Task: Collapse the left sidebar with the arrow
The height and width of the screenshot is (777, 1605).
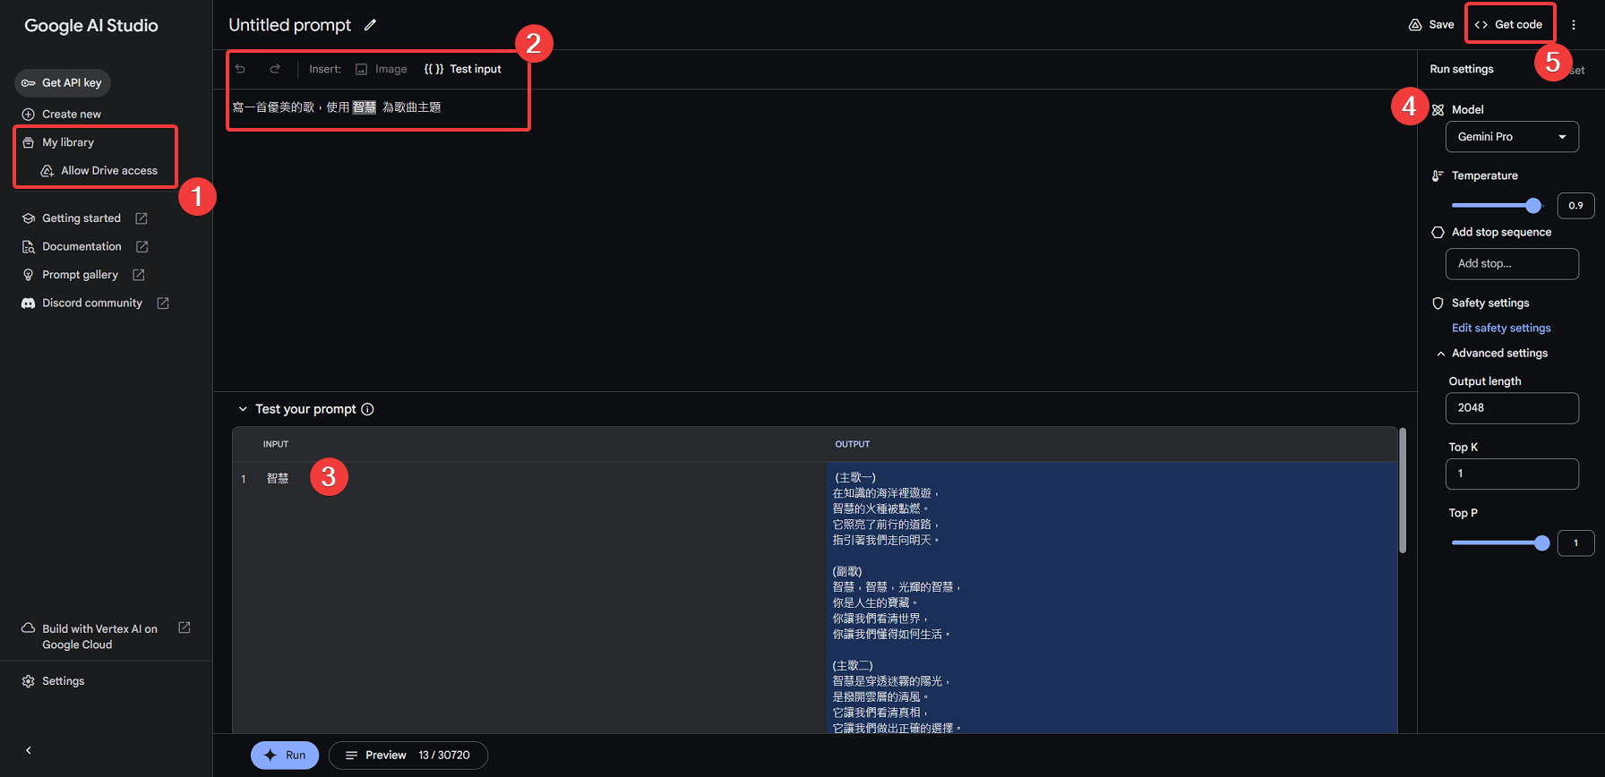Action: pos(29,750)
